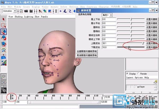Viewport: 159px width, 109px height.
Task: Click the color box of pp1layer
Action: (x=135, y=87)
